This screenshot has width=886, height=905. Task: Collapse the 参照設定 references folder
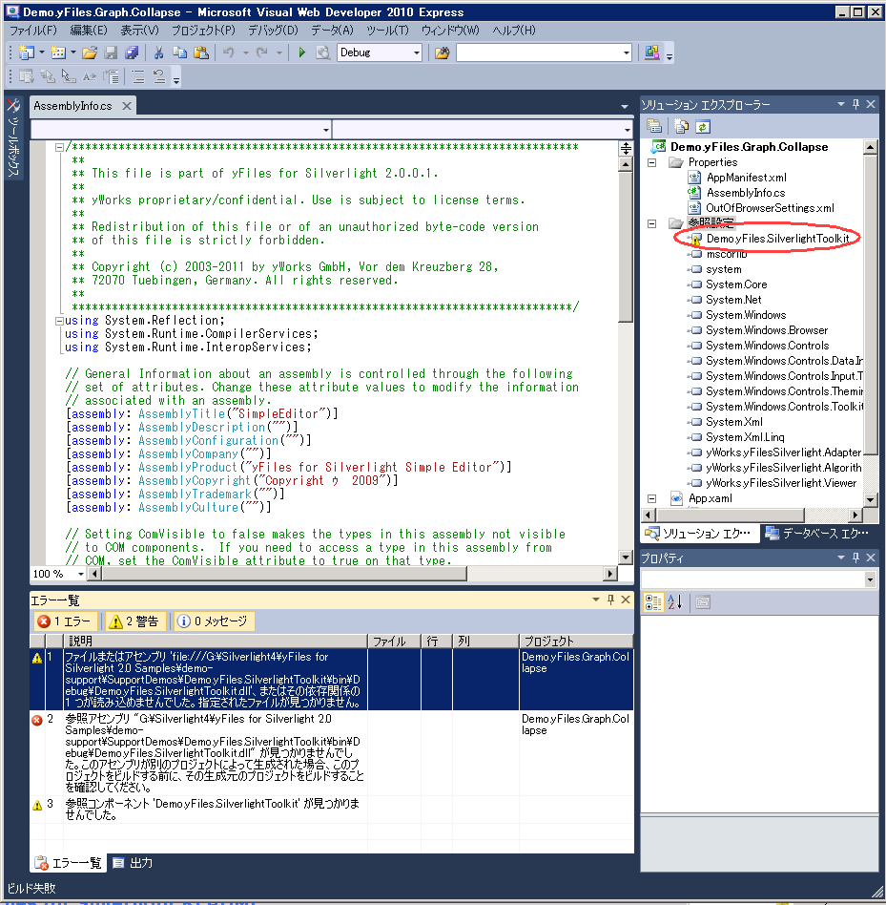click(652, 223)
